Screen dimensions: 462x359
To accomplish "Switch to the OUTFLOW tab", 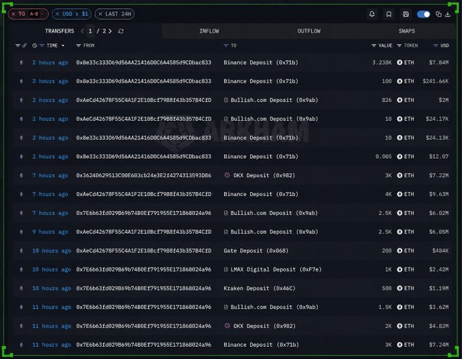I will [x=308, y=31].
